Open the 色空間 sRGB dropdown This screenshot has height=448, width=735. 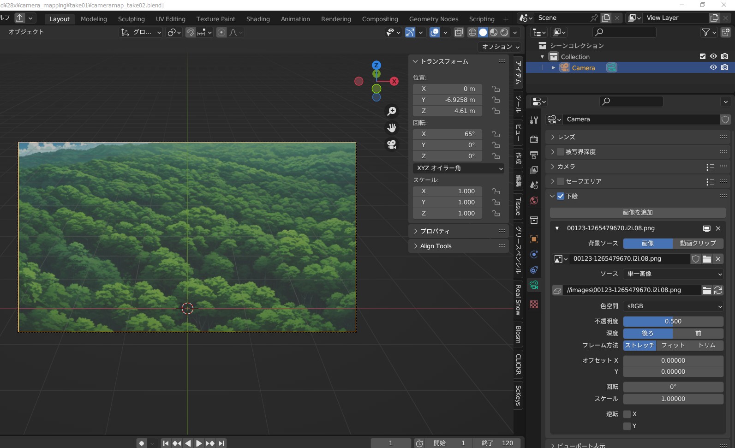click(x=673, y=306)
